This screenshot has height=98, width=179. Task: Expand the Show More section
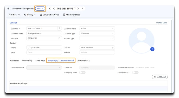click(162, 23)
